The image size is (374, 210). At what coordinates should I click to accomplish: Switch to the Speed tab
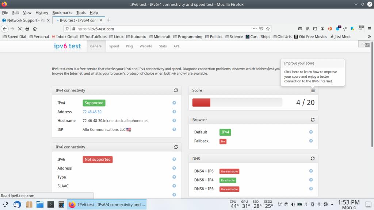(114, 46)
